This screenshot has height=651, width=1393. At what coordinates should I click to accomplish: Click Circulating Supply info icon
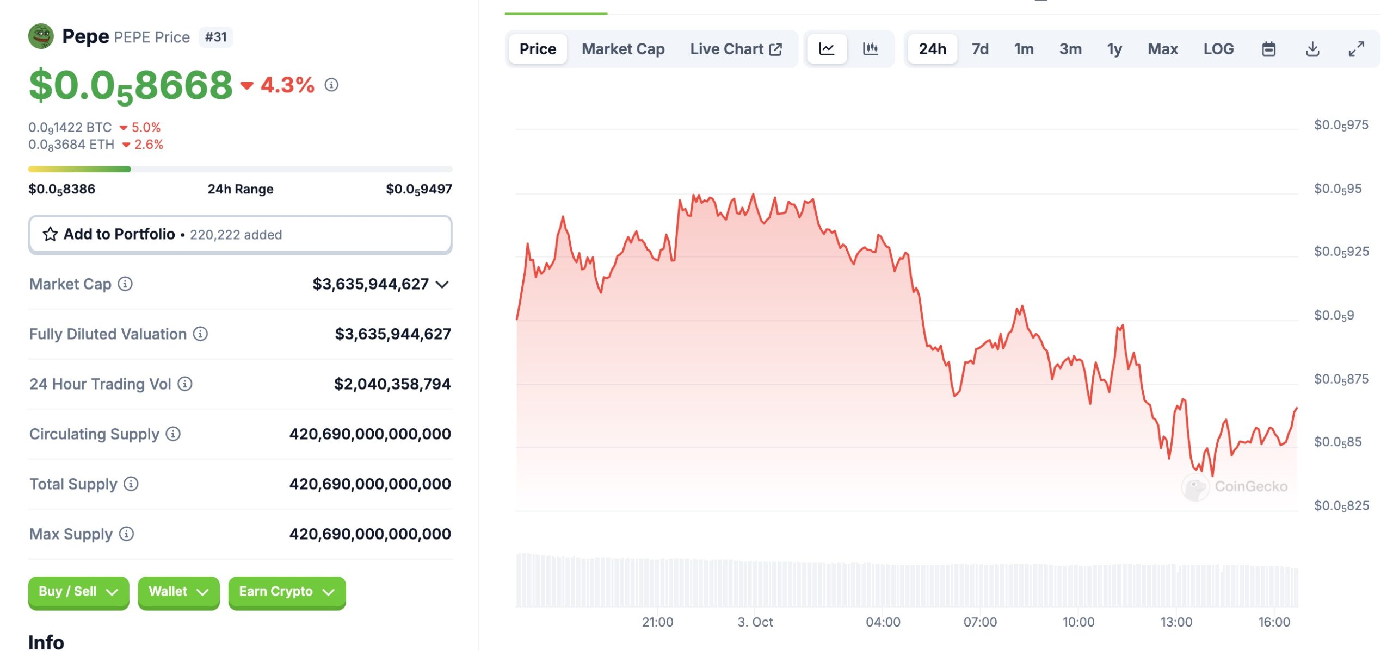[173, 434]
